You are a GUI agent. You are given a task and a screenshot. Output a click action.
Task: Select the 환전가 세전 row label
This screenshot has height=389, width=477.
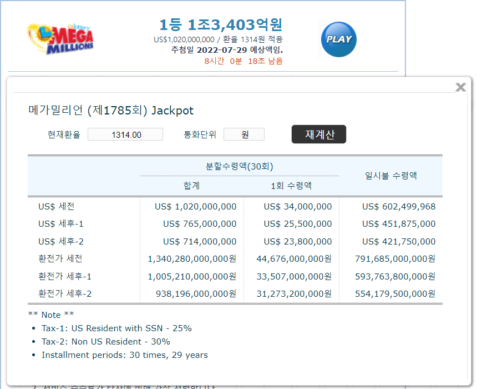(60, 258)
